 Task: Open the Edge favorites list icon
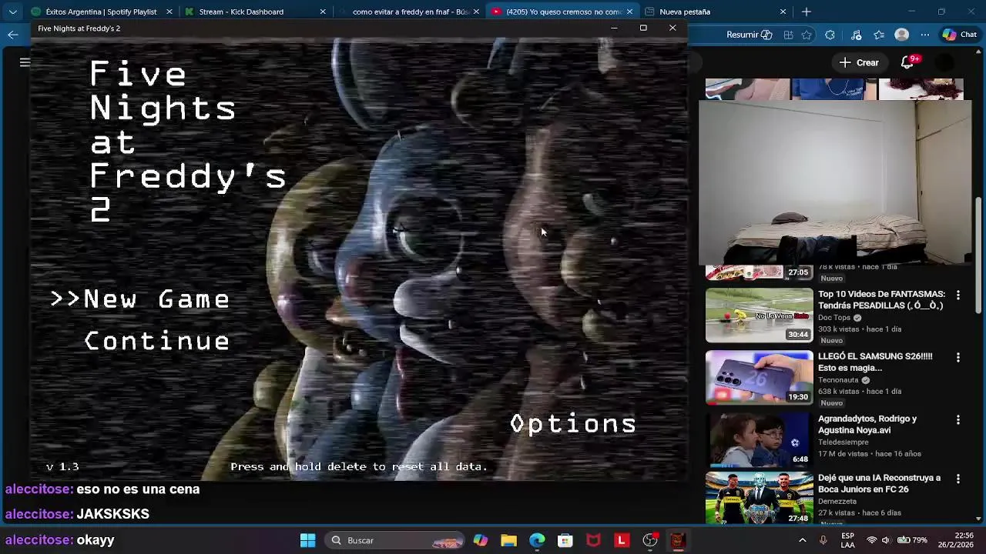[879, 35]
